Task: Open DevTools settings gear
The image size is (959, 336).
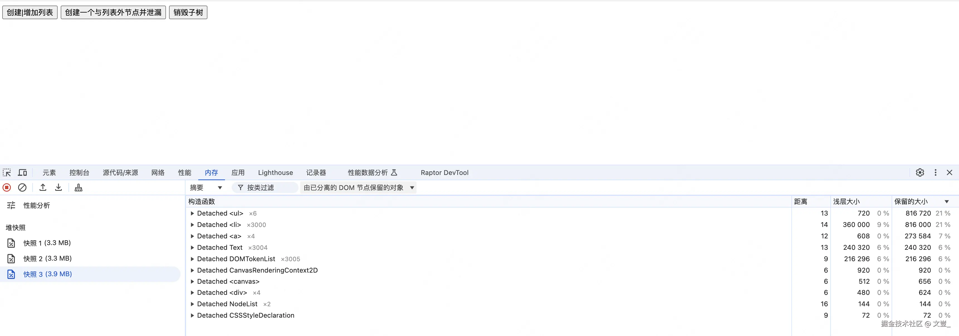Action: (919, 172)
